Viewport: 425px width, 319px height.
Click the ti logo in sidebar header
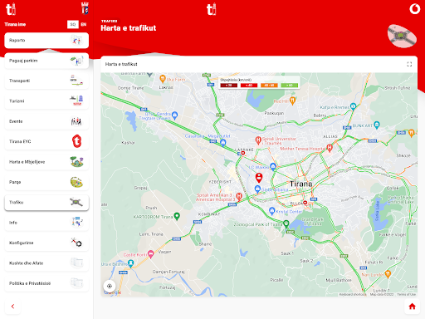tap(11, 9)
